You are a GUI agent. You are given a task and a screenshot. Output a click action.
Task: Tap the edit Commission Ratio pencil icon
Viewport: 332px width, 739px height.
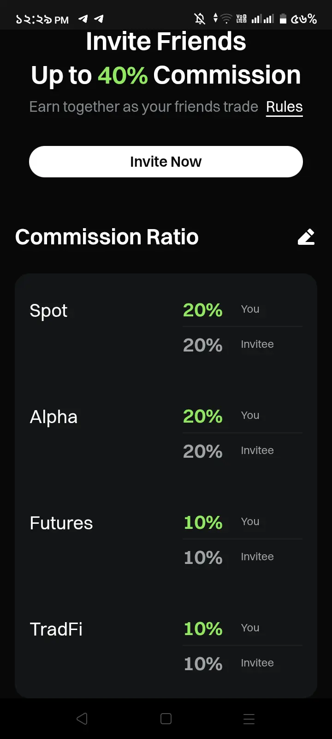pyautogui.click(x=306, y=236)
